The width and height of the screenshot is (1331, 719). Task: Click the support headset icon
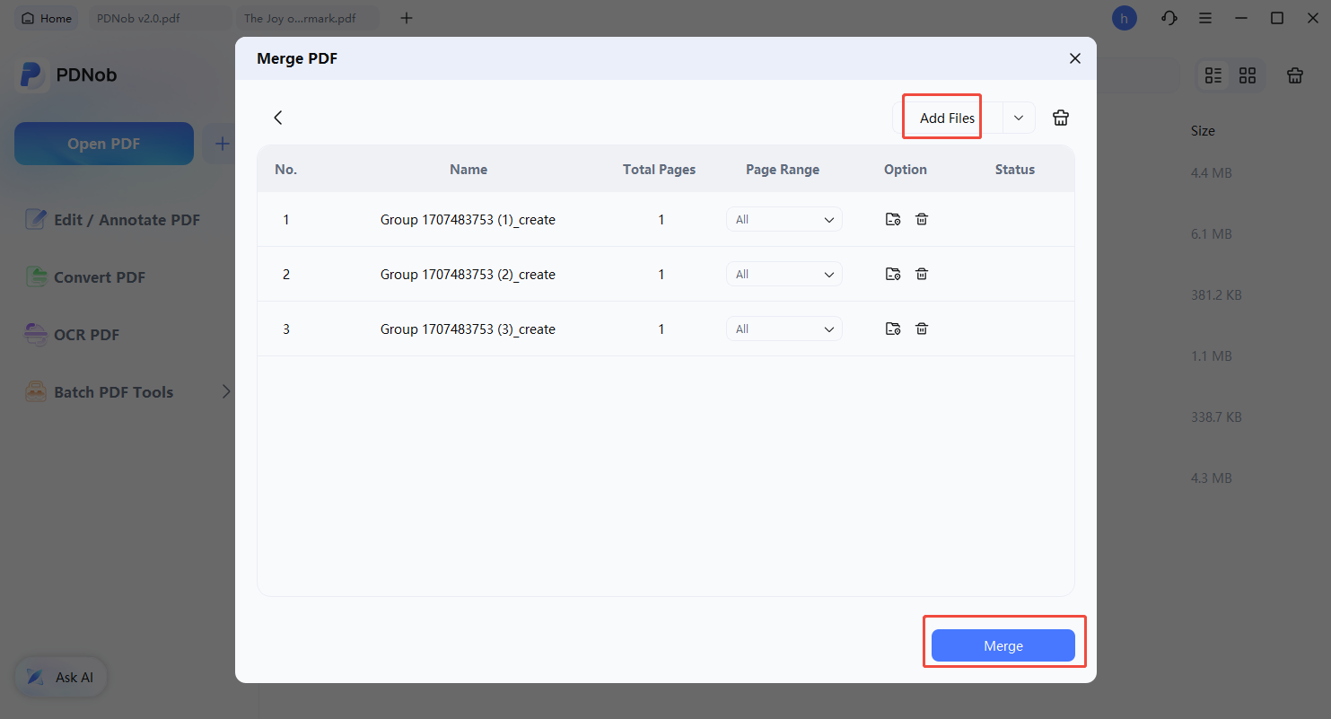pyautogui.click(x=1169, y=17)
